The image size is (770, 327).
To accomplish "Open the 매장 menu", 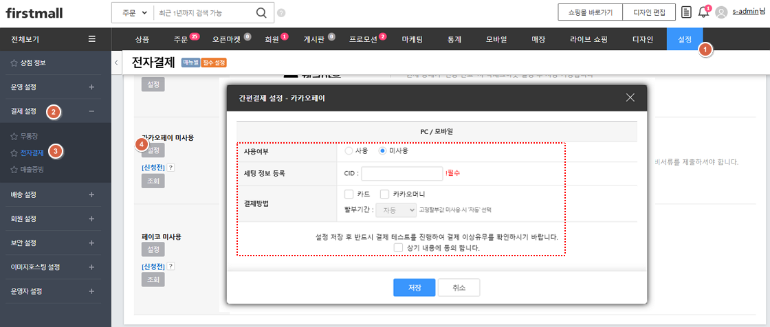I will [539, 39].
